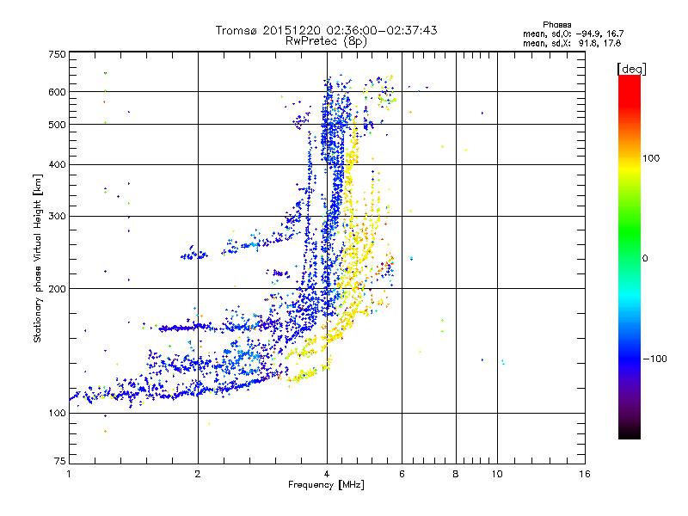The width and height of the screenshot is (688, 516).
Task: Click y-axis tick label '500'
Action: pyautogui.click(x=57, y=125)
